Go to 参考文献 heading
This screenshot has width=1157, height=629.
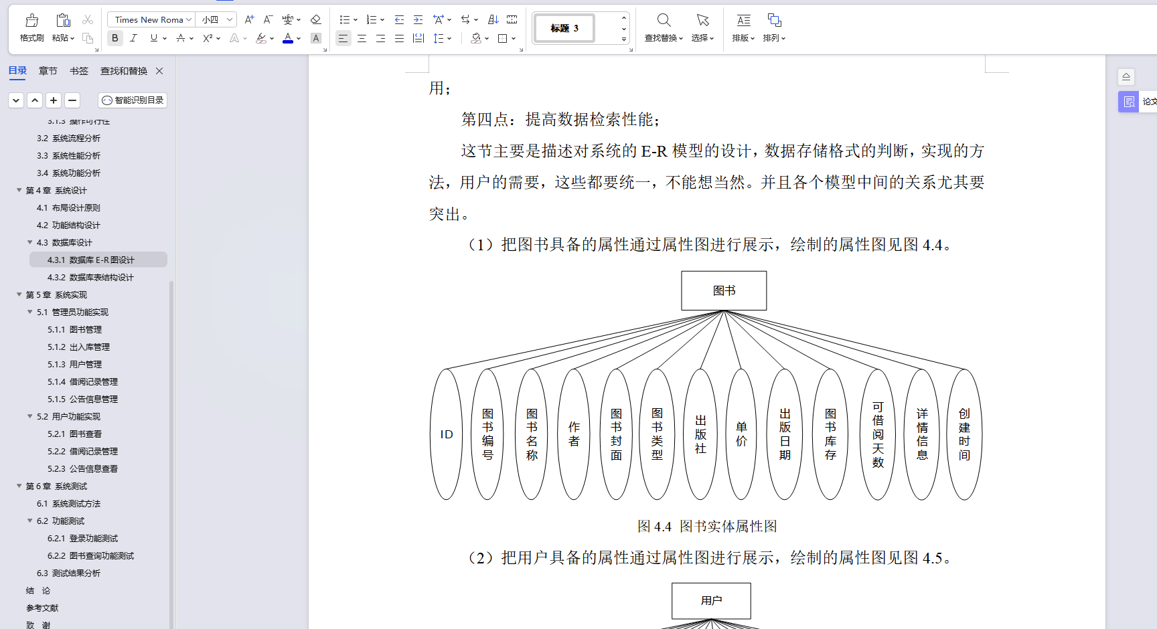click(42, 608)
